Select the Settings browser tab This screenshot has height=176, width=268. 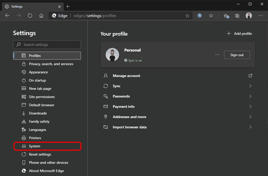(x=33, y=6)
